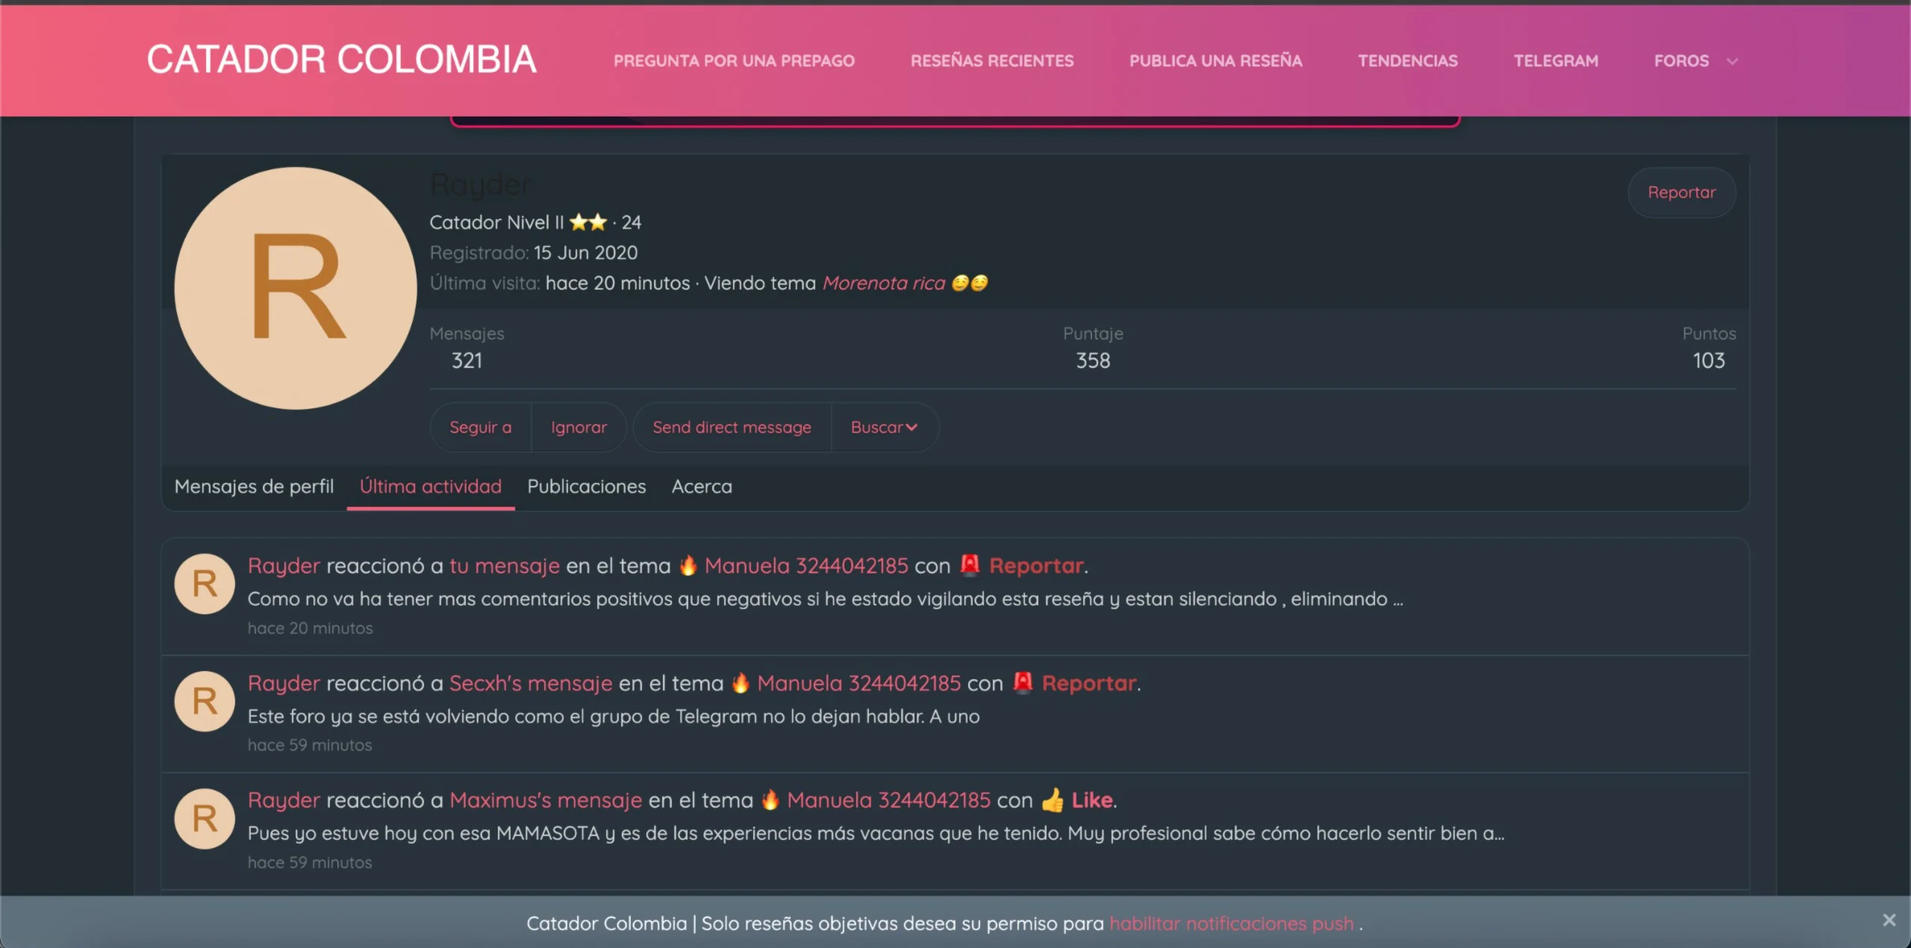Open the Catador Colombia site logo
Image resolution: width=1911 pixels, height=948 pixels.
click(341, 60)
